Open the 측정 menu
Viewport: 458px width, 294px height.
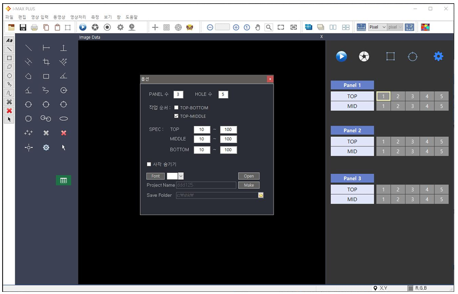pyautogui.click(x=95, y=17)
